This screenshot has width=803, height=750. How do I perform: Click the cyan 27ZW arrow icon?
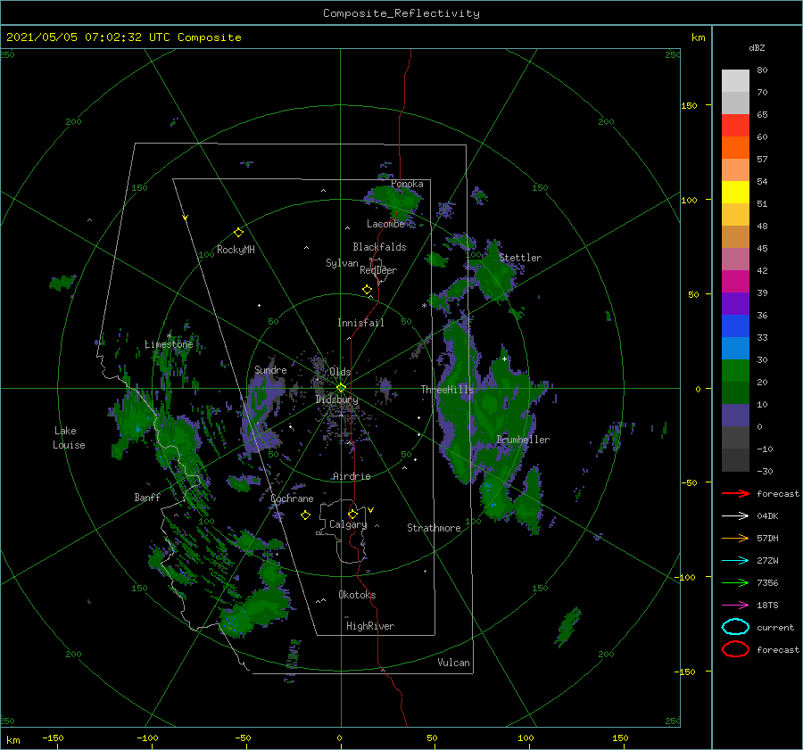coord(735,561)
